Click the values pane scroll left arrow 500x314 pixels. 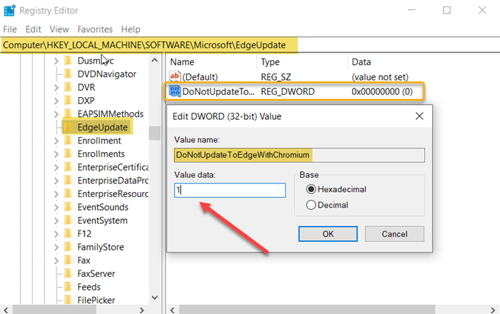pos(173,310)
